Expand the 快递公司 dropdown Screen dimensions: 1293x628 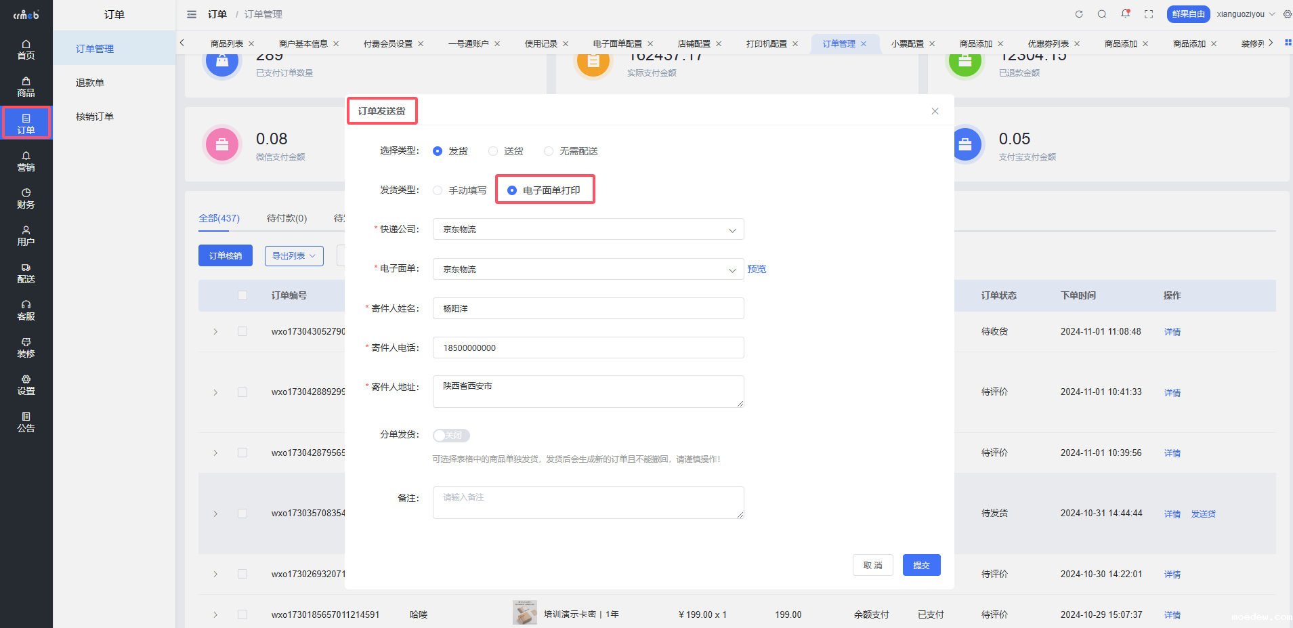(x=588, y=230)
